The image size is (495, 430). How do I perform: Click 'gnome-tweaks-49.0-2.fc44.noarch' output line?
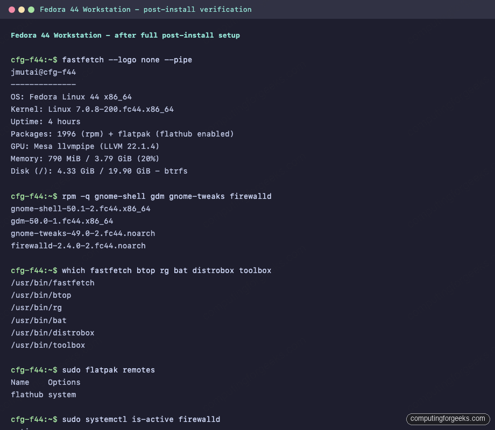pyautogui.click(x=83, y=233)
